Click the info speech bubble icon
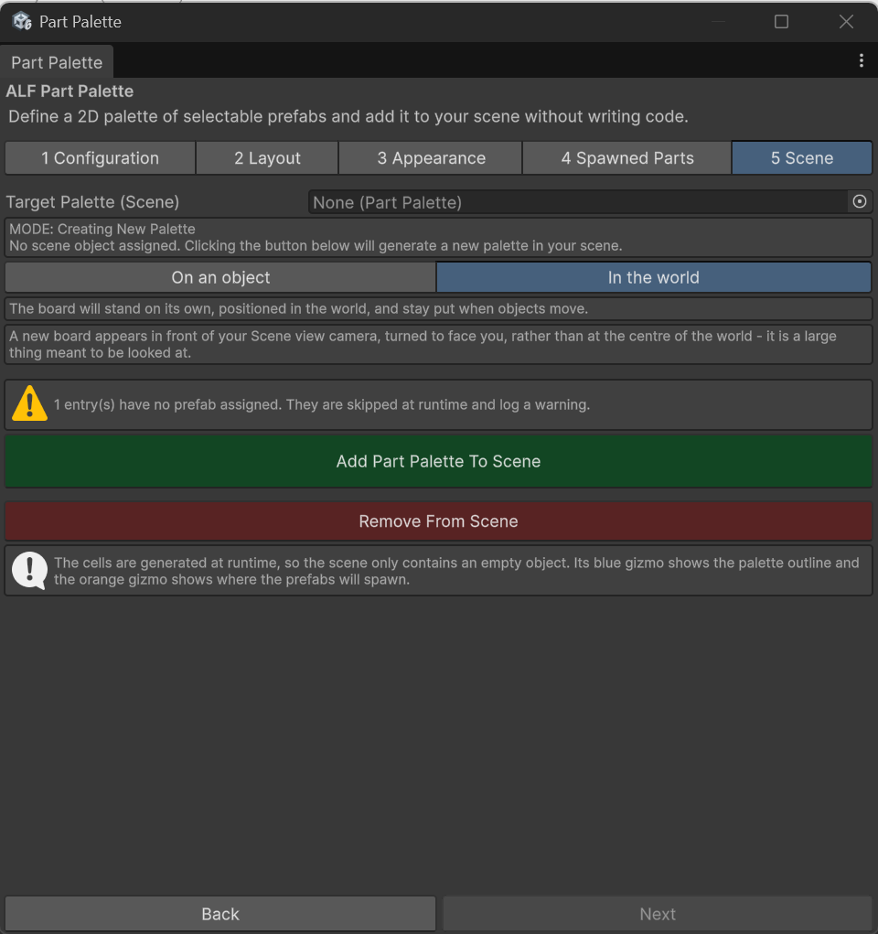878x934 pixels. coord(29,571)
